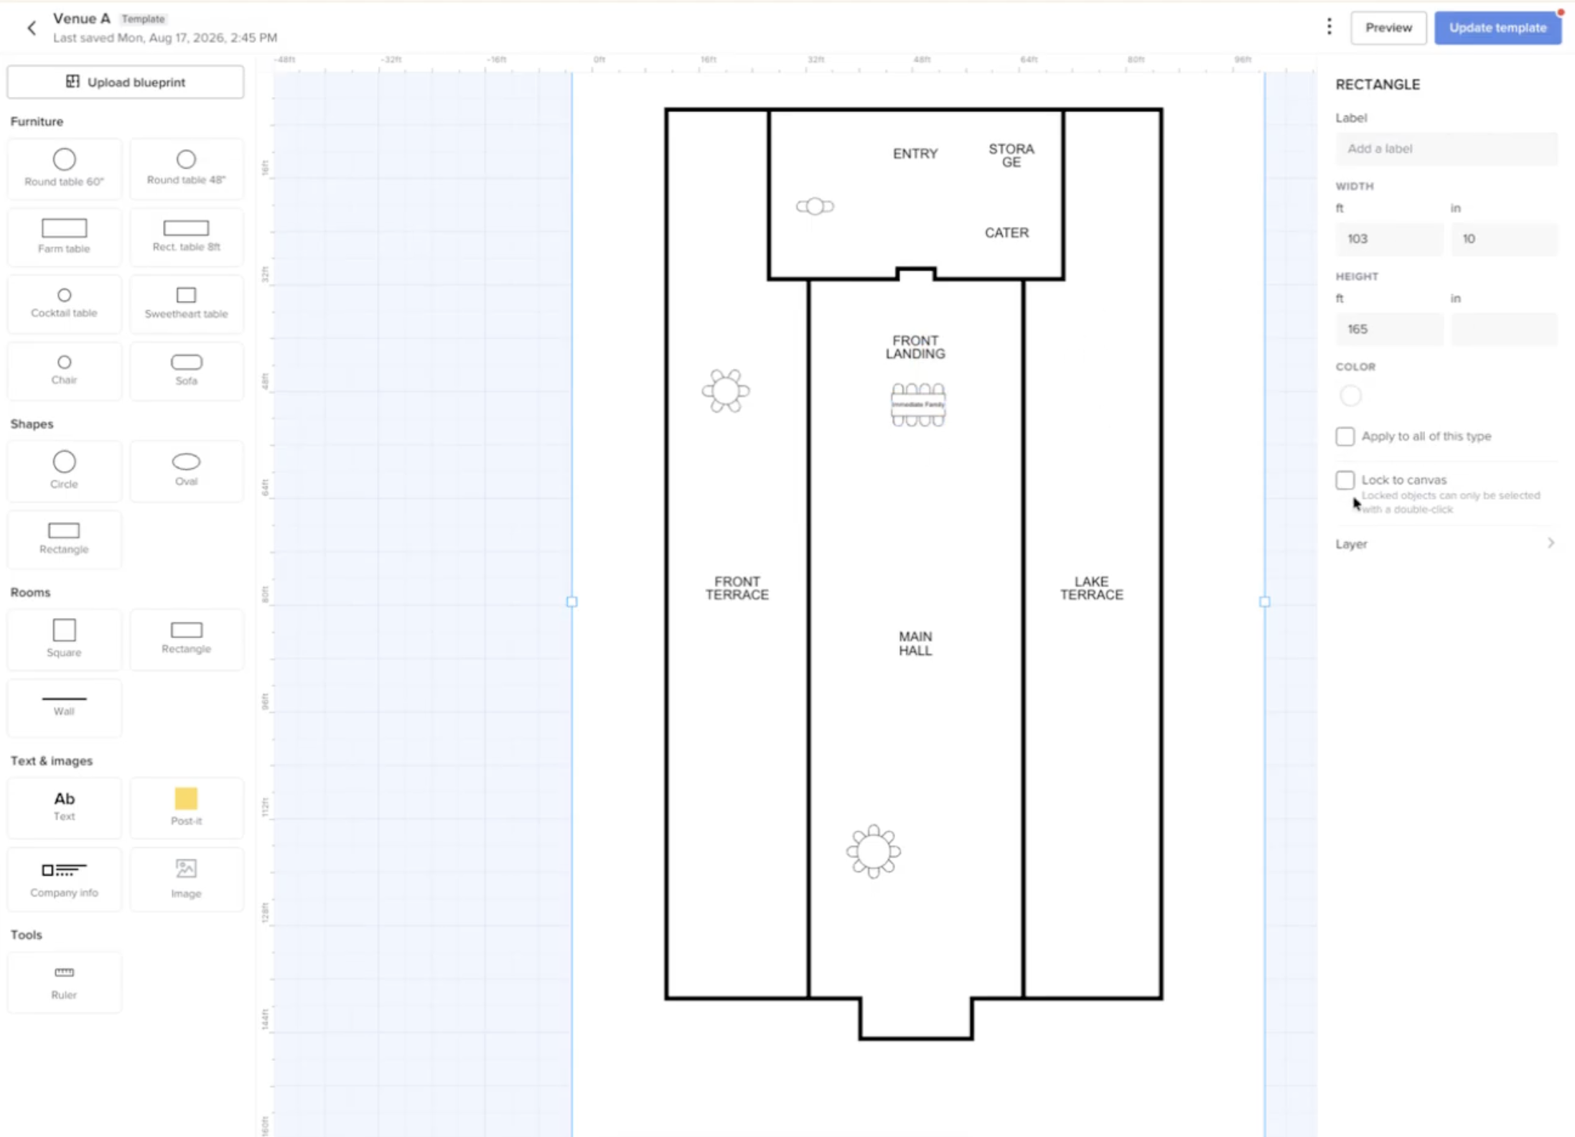Screen dimensions: 1575x1137
Task: Choose the Oval shape
Action: 186,471
